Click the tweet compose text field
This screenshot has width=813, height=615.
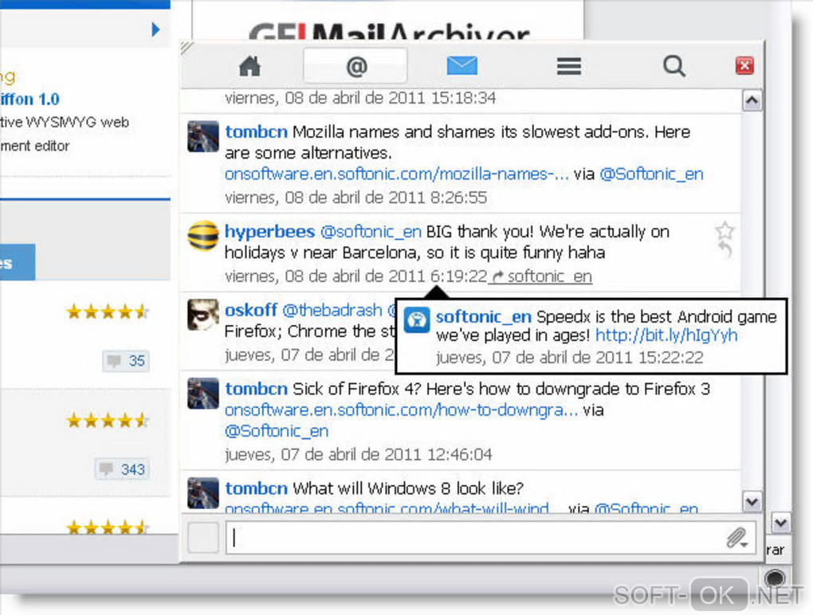[x=474, y=538]
